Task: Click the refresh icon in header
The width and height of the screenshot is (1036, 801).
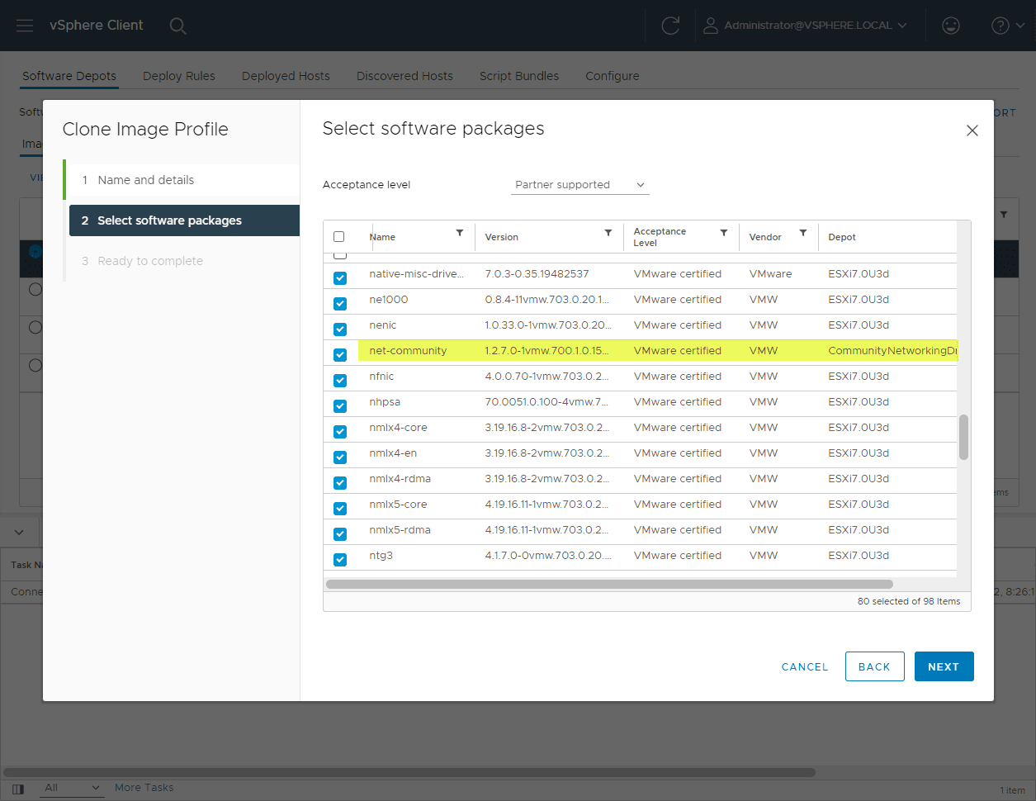Action: pos(670,26)
